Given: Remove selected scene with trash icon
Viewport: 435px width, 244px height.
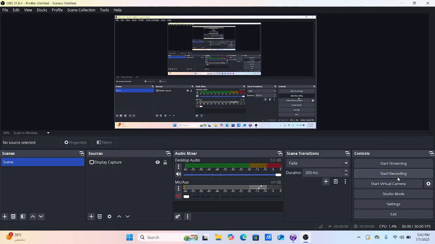Looking at the screenshot, I should tap(13, 217).
